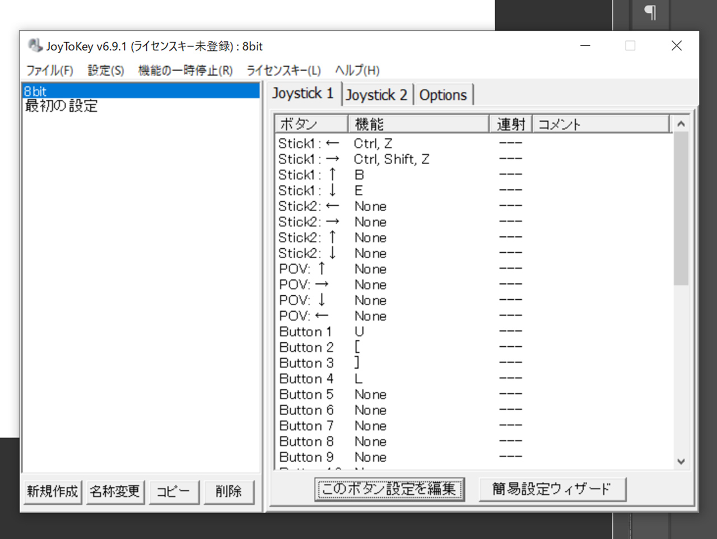
Task: Select the 最初の設定 profile
Action: (x=61, y=106)
